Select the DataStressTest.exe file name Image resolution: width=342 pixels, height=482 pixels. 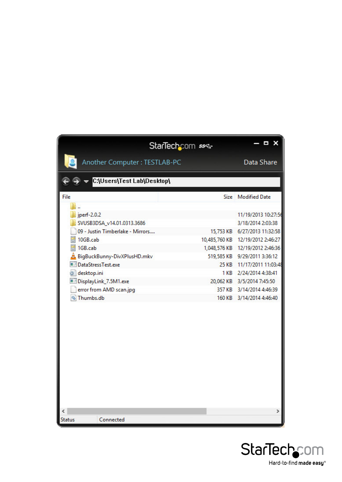tap(99, 265)
